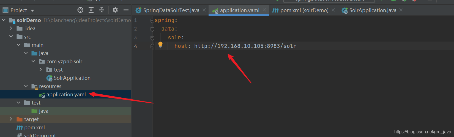
Task: Click the fold marker on the host line
Action: [x=152, y=46]
